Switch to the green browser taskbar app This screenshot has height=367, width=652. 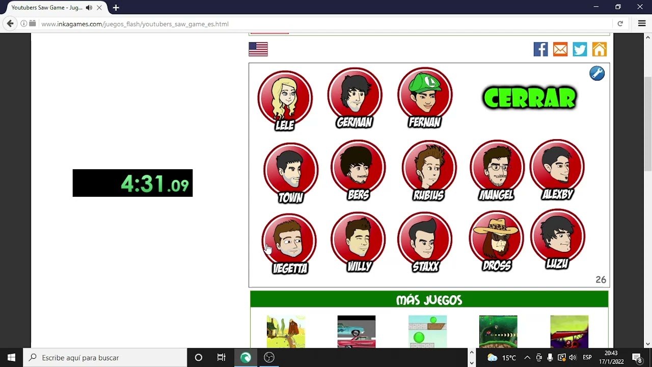tap(246, 357)
